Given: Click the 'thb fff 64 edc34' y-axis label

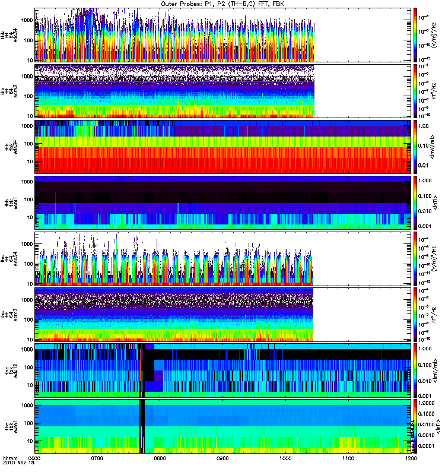Looking at the screenshot, I should click(x=9, y=35).
